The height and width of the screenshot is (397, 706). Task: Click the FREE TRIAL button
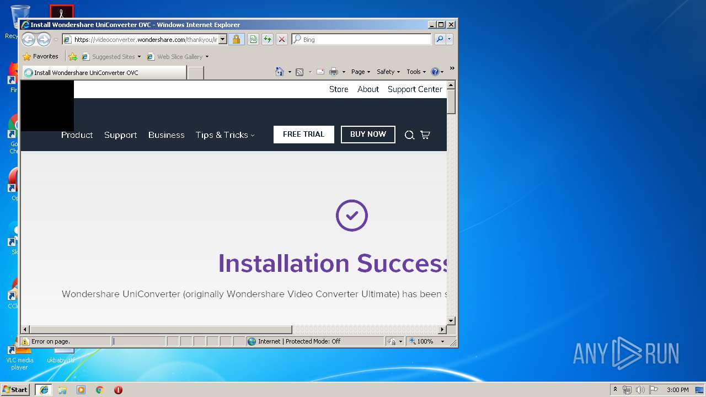[x=303, y=134]
